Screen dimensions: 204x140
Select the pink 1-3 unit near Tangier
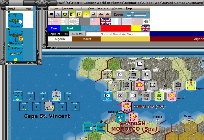click(x=133, y=117)
